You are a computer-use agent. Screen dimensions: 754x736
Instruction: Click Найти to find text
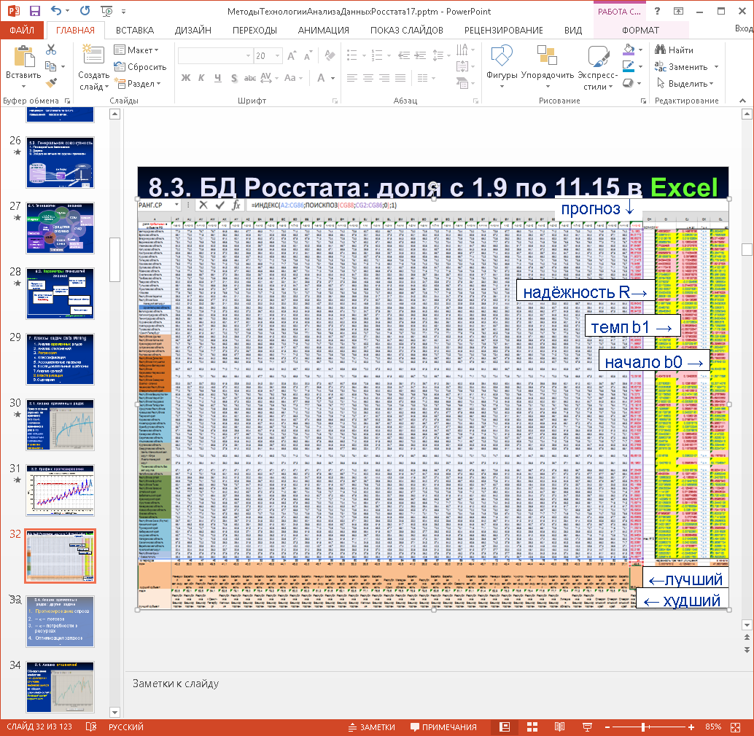(x=675, y=50)
